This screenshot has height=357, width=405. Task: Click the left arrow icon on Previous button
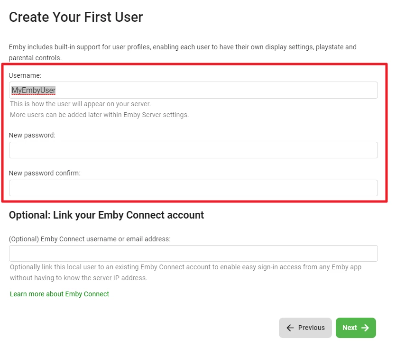pyautogui.click(x=290, y=328)
